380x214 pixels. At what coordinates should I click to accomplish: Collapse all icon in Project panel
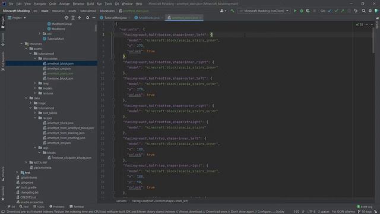79,18
